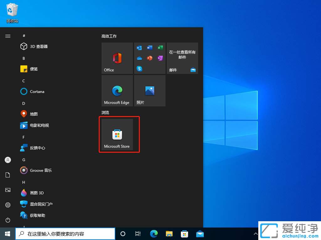Screen dimensions: 321x240
Task: Launch the Microsoft Edge tile
Action: click(117, 90)
